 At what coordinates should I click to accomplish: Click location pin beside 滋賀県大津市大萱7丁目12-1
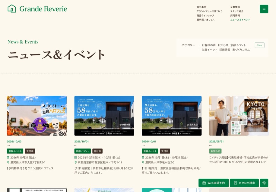(x=8, y=162)
